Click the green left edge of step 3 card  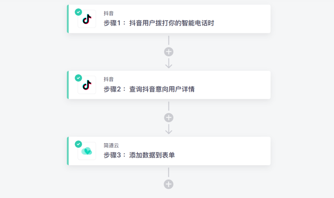point(68,151)
